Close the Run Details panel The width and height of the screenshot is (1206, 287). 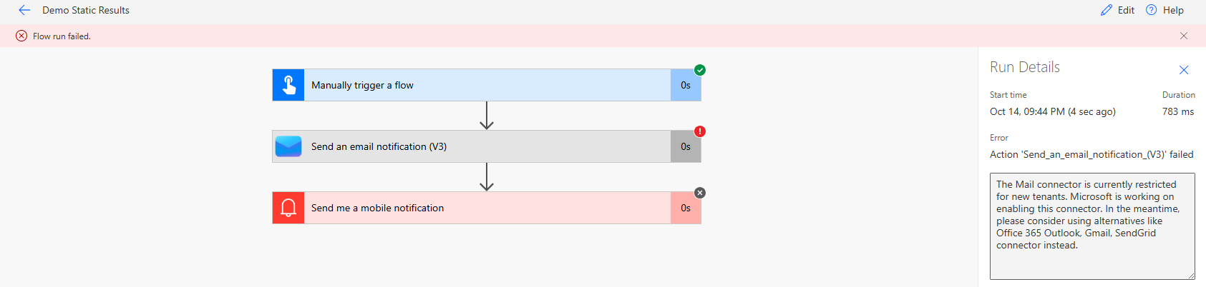tap(1184, 69)
